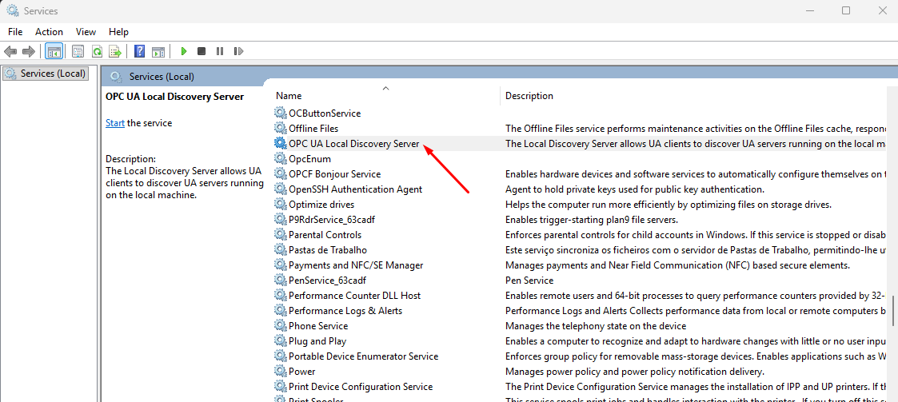The image size is (898, 402).
Task: Click the Restart Service toolbar button
Action: tap(238, 51)
